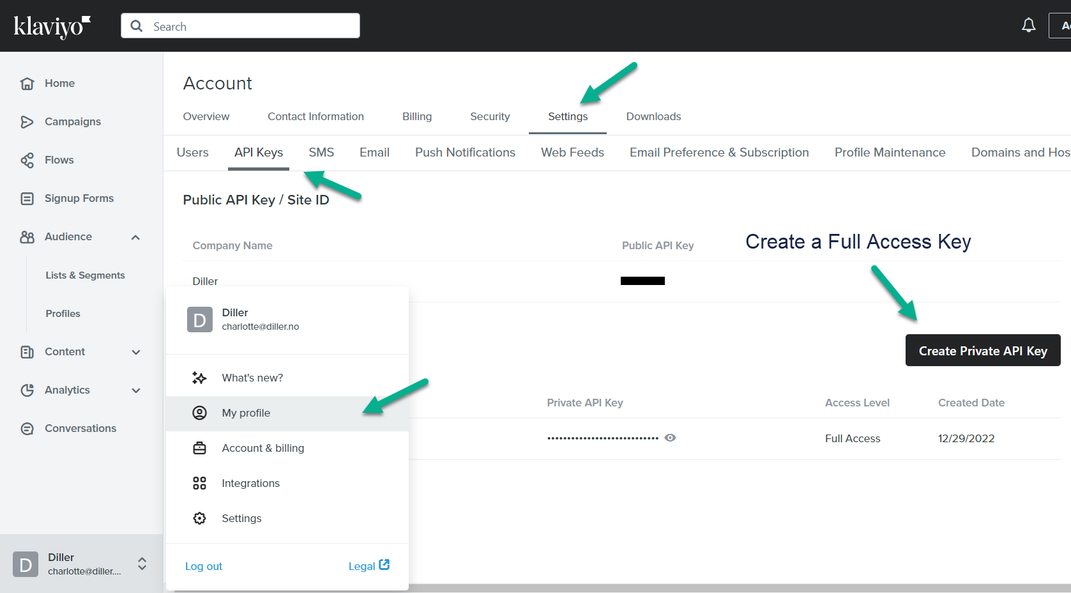This screenshot has height=593, width=1071.
Task: Open Account & billing from the profile menu
Action: [x=262, y=448]
